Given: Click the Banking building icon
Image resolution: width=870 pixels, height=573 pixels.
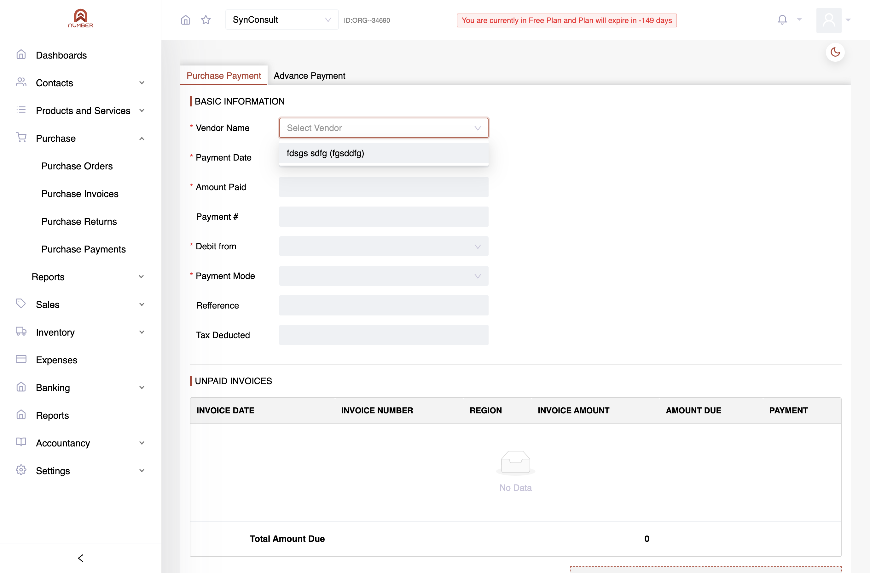Looking at the screenshot, I should point(21,387).
